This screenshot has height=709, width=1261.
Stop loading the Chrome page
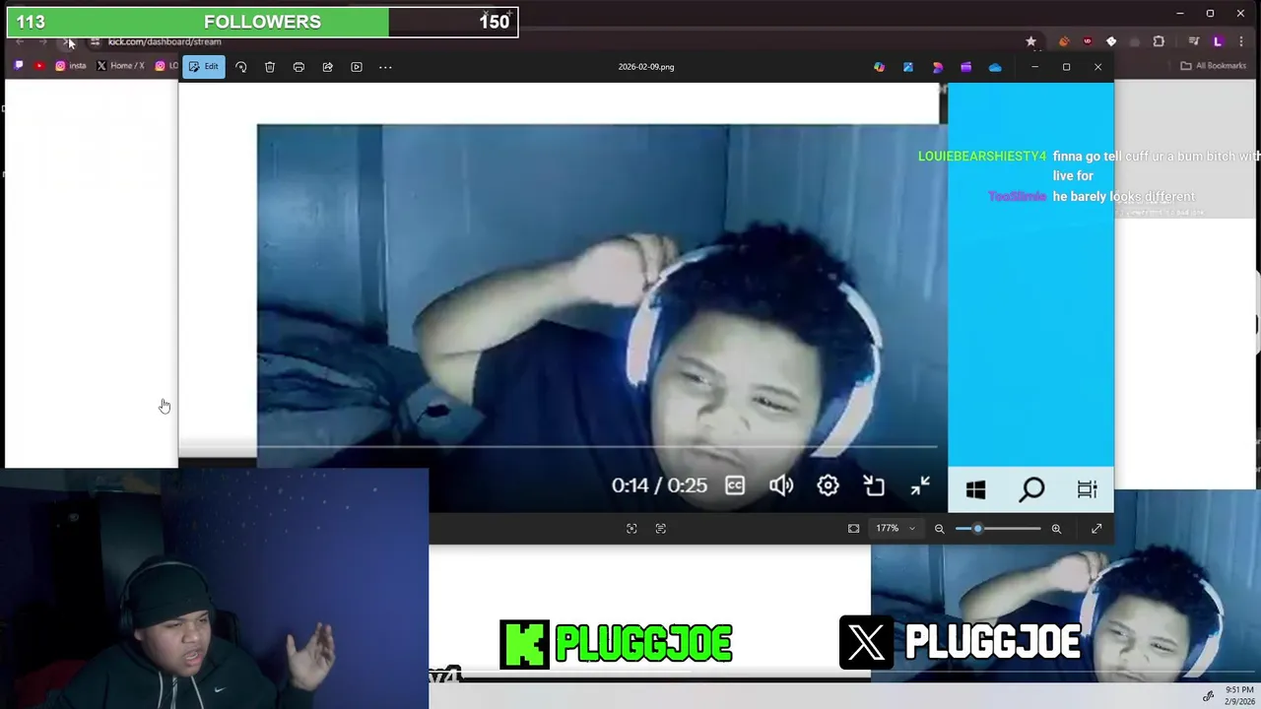click(67, 41)
